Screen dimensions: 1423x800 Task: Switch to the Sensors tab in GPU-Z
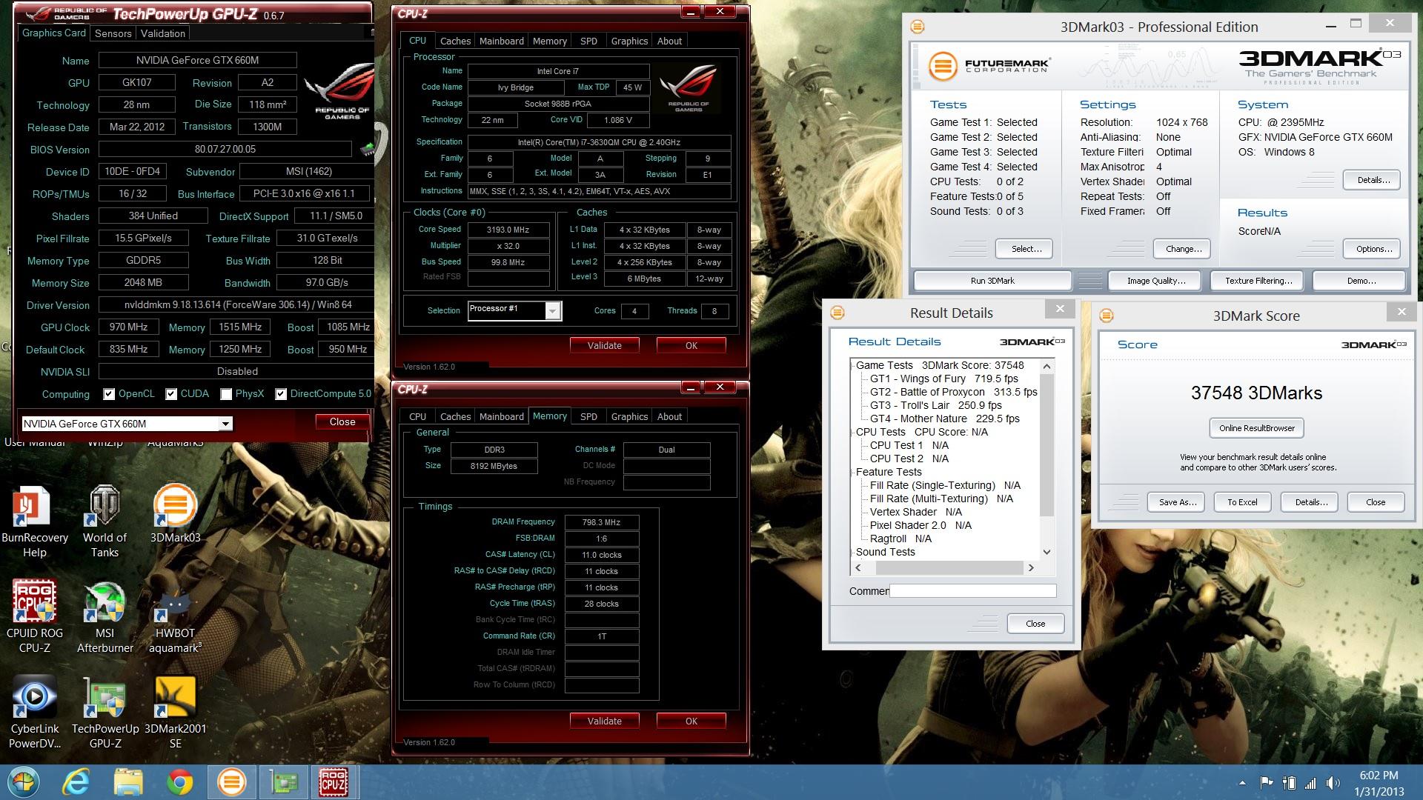tap(113, 33)
